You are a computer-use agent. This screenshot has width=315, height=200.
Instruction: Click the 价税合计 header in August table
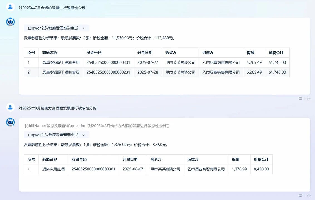pyautogui.click(x=261, y=159)
